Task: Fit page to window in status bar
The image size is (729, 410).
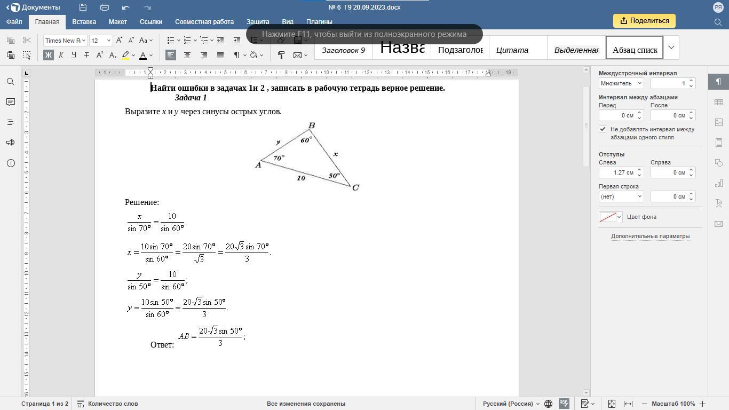Action: [x=612, y=404]
